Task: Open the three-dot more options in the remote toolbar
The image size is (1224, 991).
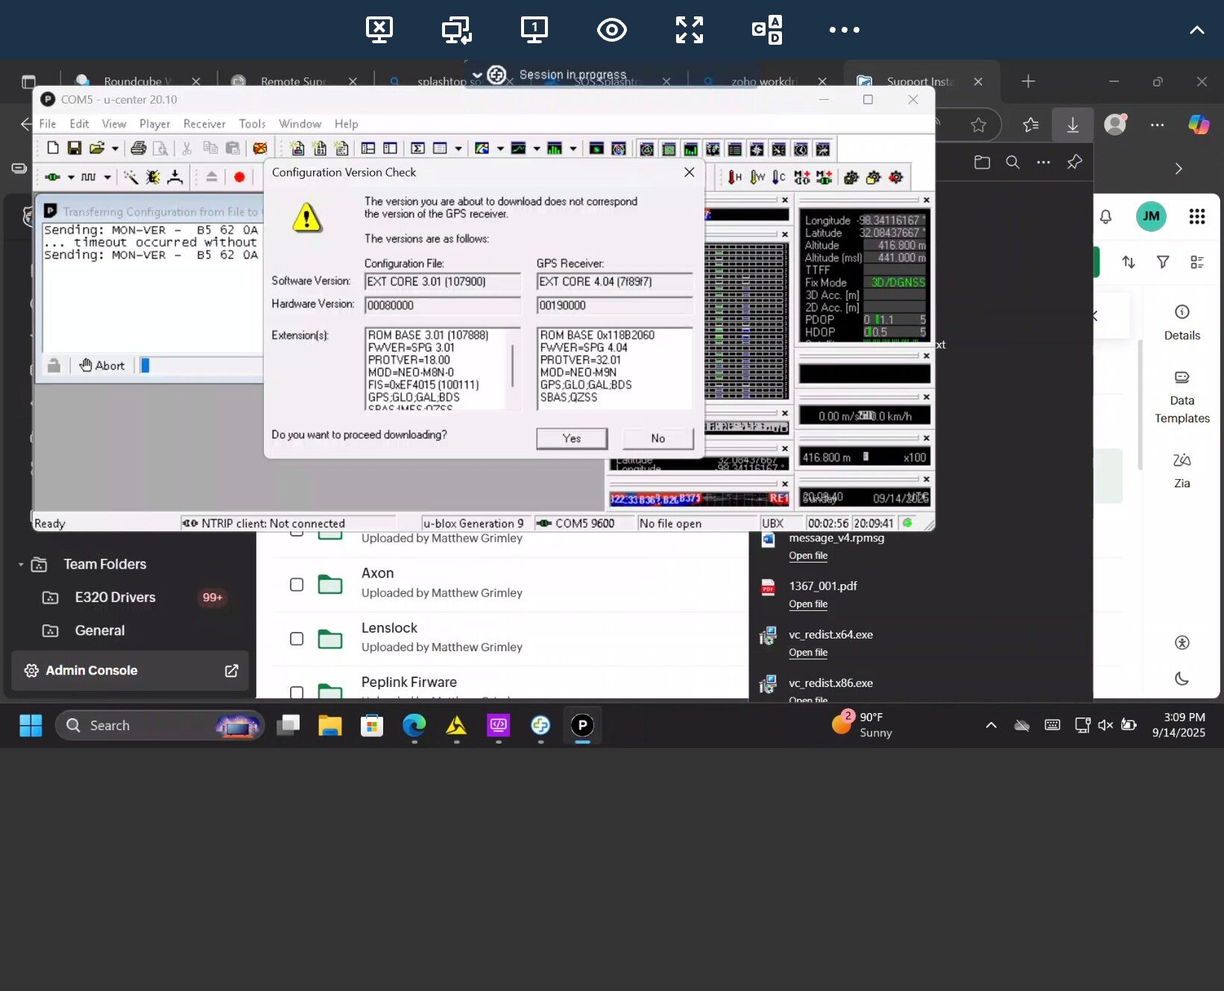Action: (x=845, y=30)
